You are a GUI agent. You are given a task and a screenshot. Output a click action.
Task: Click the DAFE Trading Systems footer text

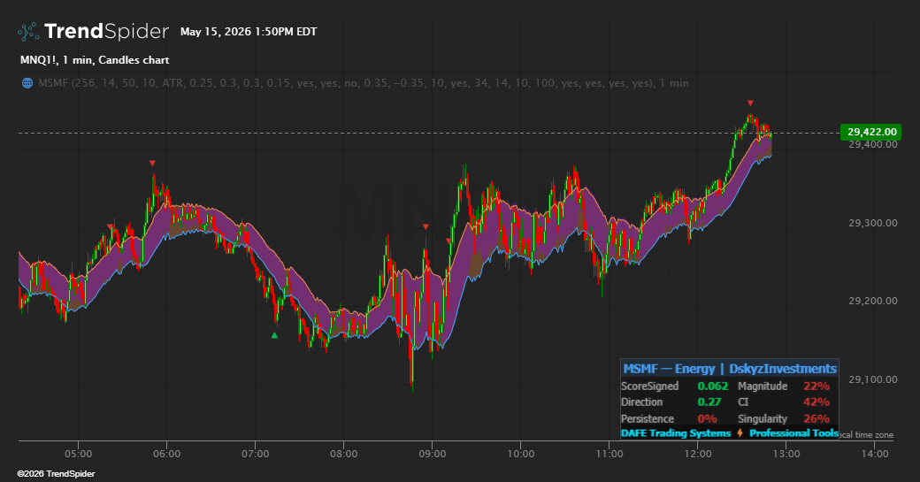[x=676, y=433]
